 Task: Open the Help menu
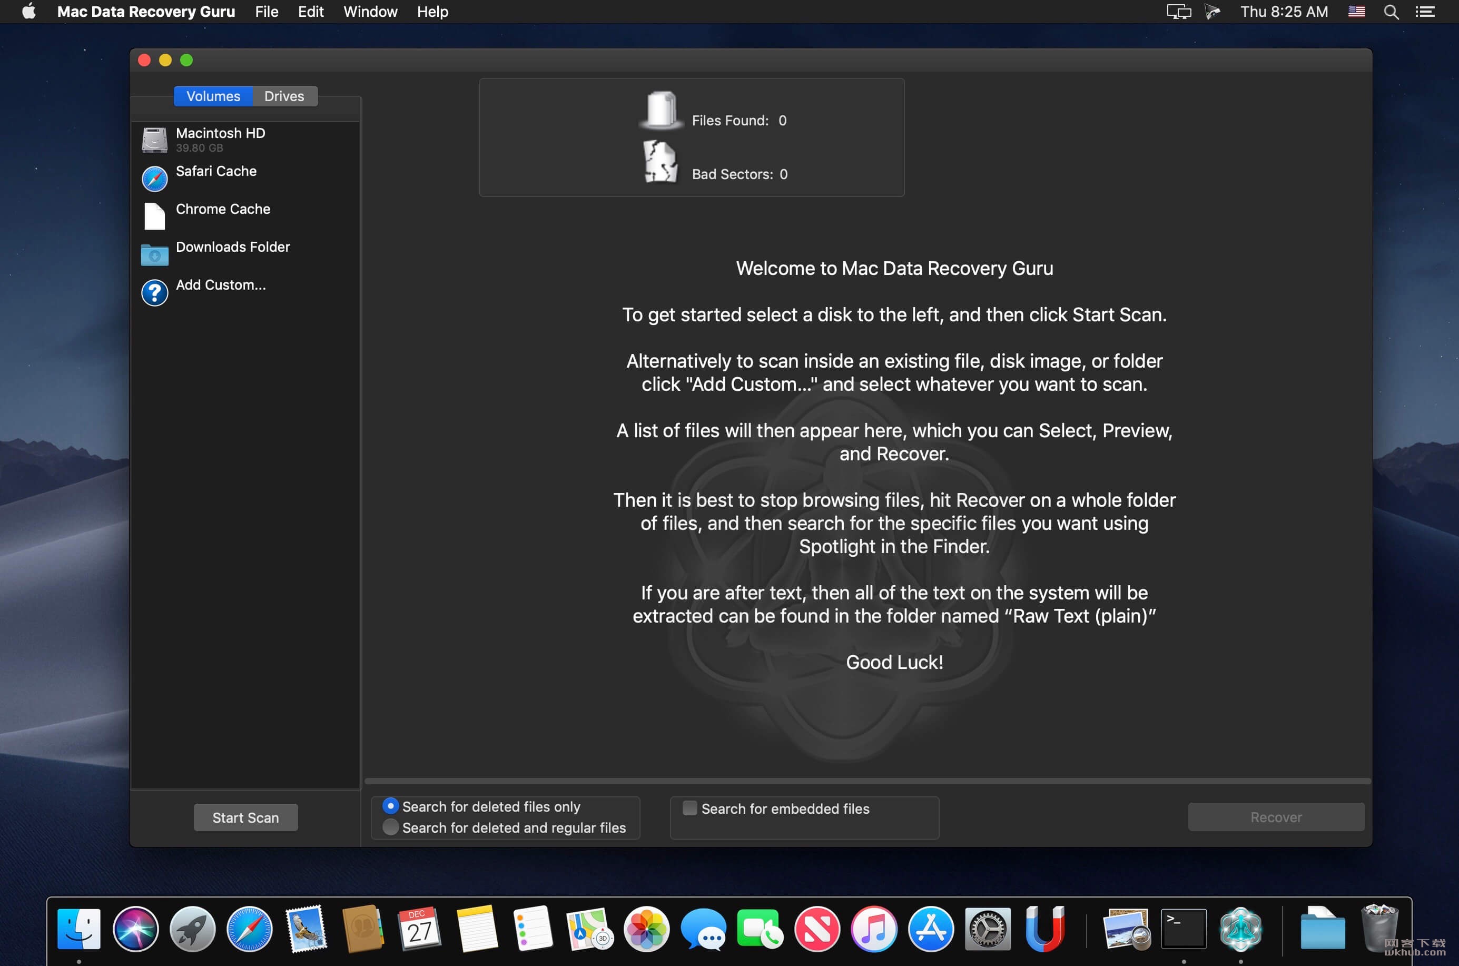pos(432,12)
